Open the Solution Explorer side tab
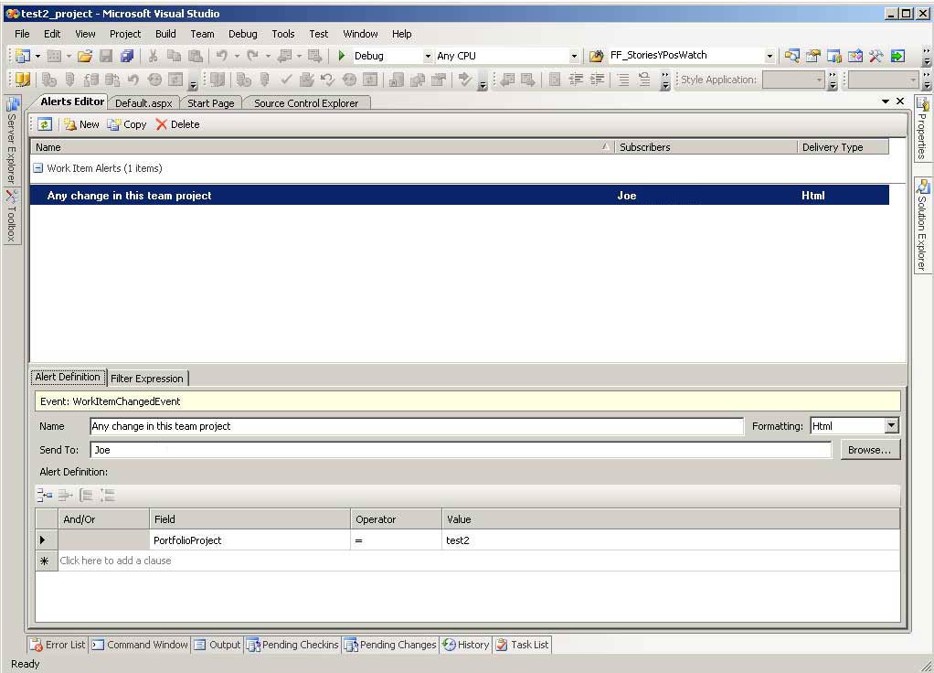This screenshot has width=934, height=673. pos(921,224)
